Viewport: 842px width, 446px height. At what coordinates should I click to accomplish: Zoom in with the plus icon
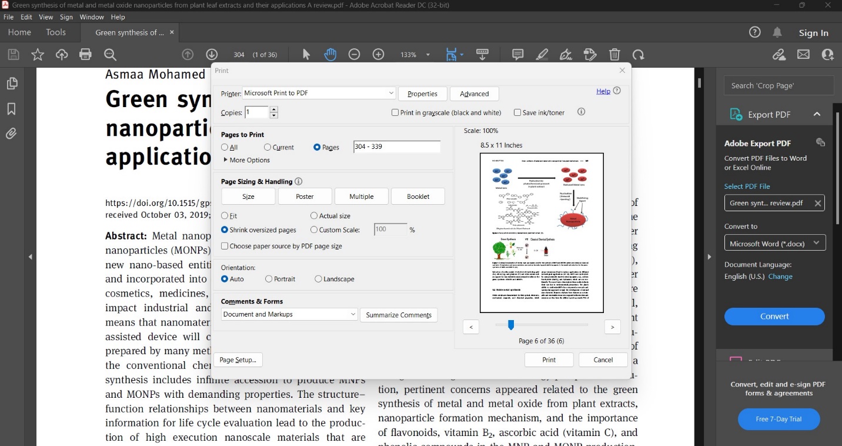pos(379,55)
